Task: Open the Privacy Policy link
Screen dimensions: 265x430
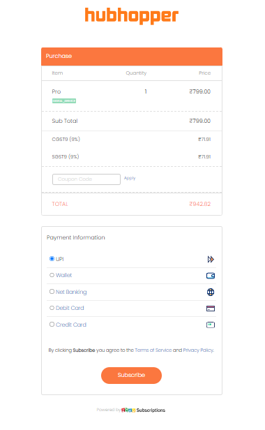Action: (x=199, y=350)
